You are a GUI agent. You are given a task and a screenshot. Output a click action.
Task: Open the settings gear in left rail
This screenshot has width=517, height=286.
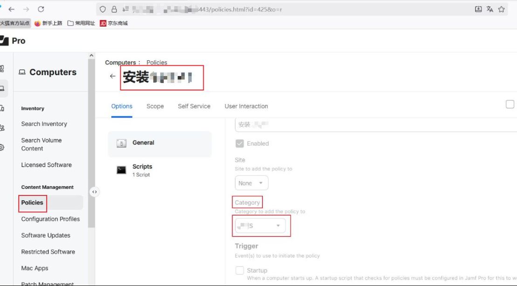click(2, 147)
